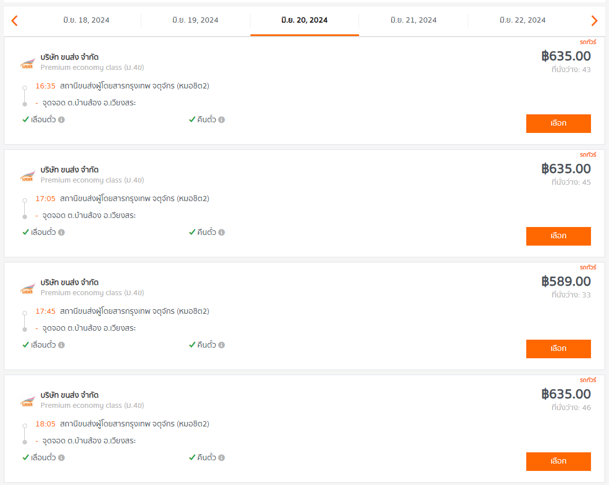Click รถทัวร์ tag on the 16:35 trip

588,42
